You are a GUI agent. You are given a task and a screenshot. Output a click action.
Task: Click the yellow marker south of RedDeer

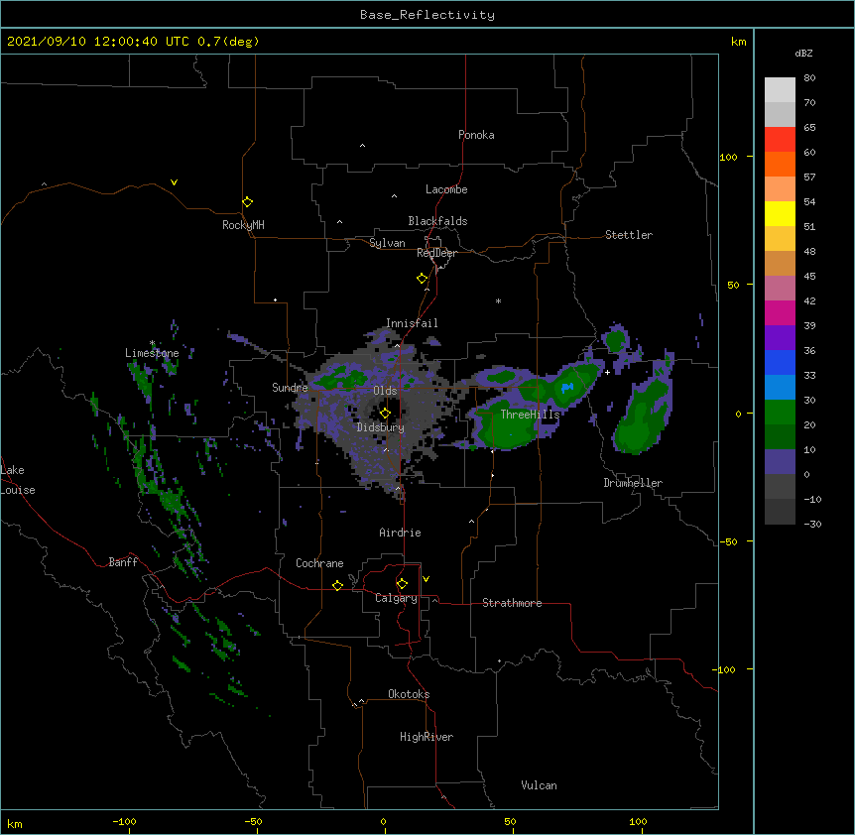click(x=422, y=279)
